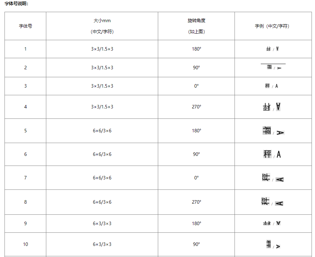Select font number 7 in the first column
315x257 pixels.
(25, 178)
